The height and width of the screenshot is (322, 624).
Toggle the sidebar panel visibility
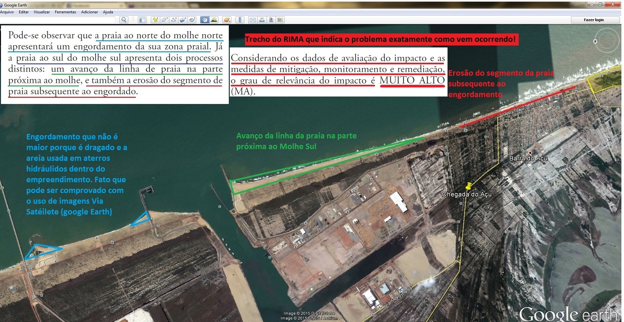pyautogui.click(x=142, y=20)
